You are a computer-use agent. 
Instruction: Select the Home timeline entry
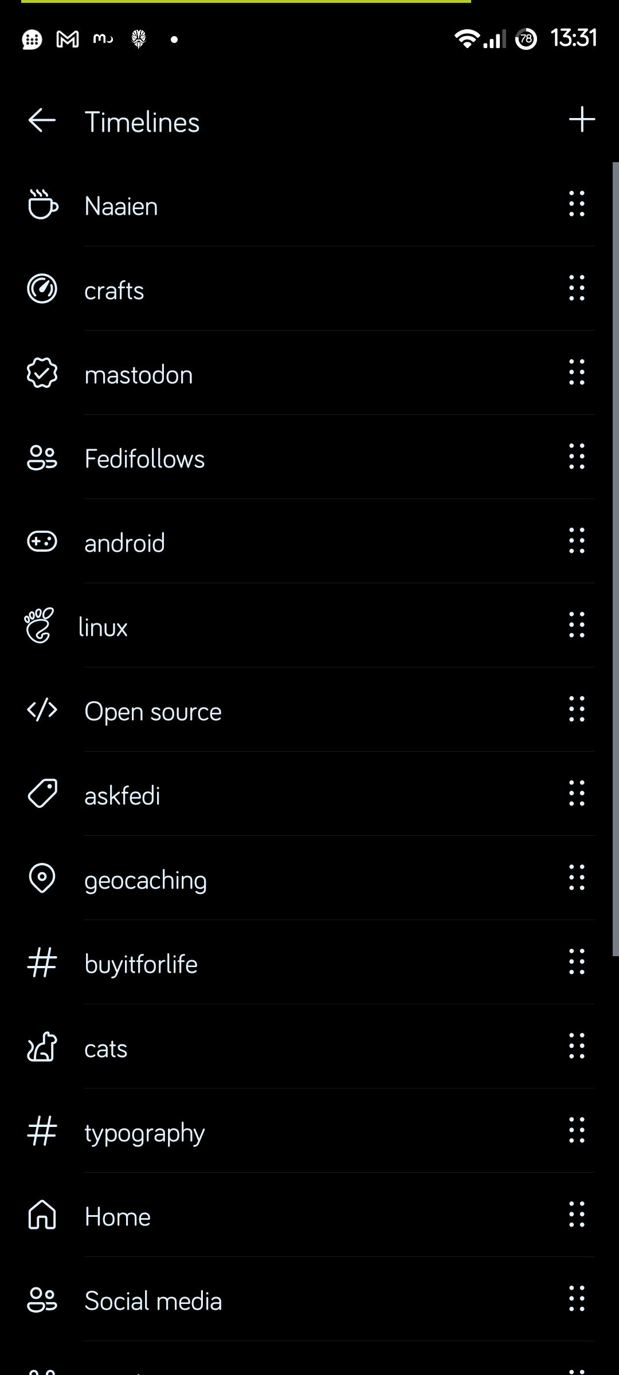tap(117, 1216)
